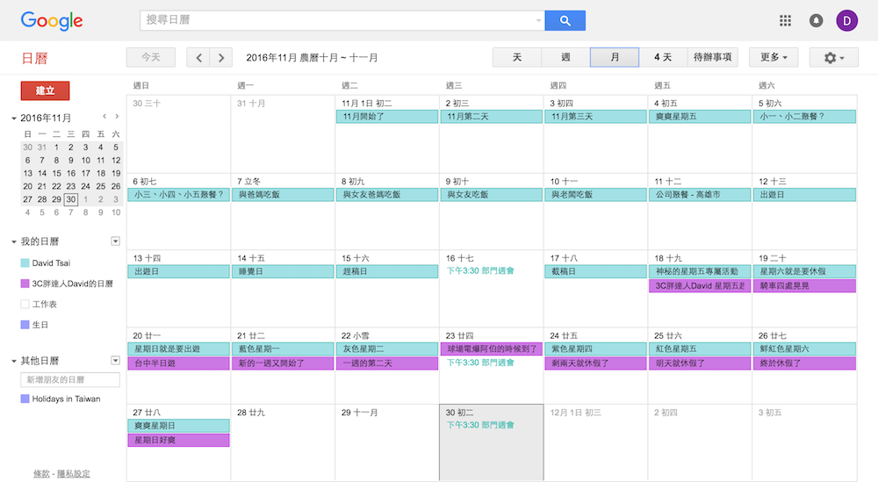878x482 pixels.
Task: Click the blue search magnifier button
Action: click(565, 21)
